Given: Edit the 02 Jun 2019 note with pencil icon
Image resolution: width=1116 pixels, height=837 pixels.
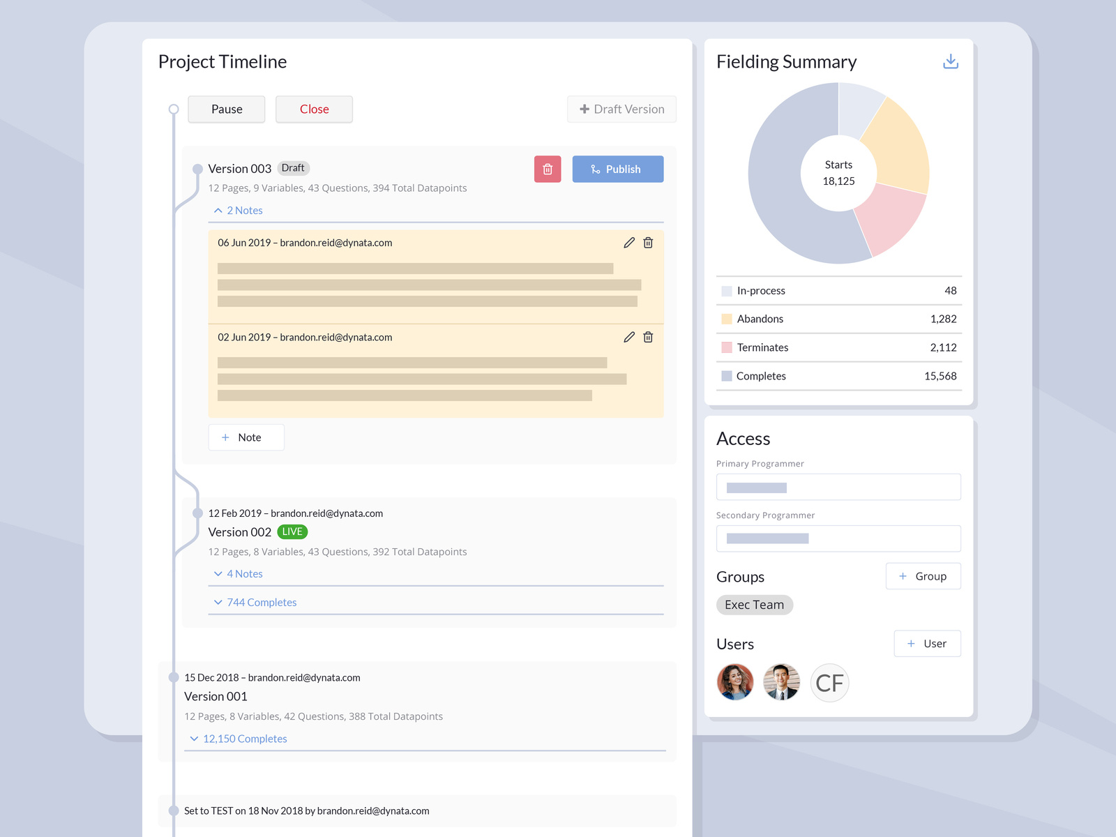Looking at the screenshot, I should click(628, 337).
